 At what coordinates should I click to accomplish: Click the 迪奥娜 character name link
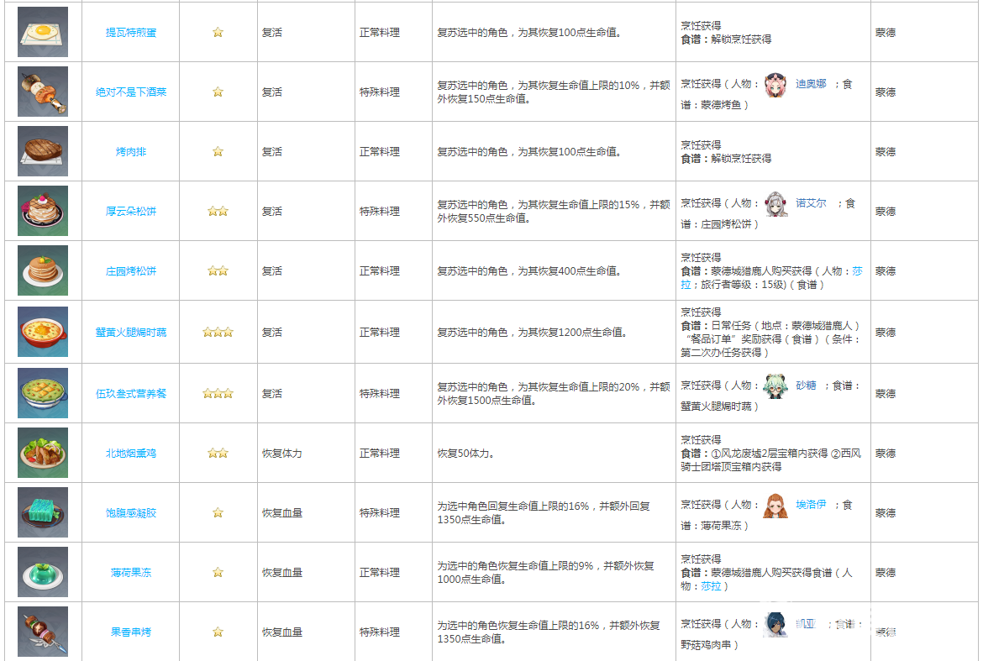811,84
